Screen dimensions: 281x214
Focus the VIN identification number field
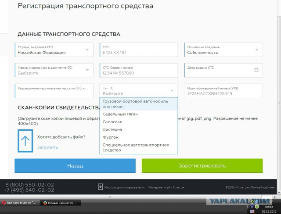click(223, 91)
